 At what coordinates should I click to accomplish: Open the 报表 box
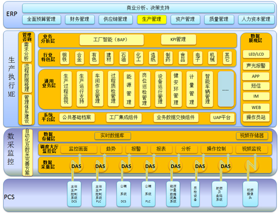coord(161,149)
